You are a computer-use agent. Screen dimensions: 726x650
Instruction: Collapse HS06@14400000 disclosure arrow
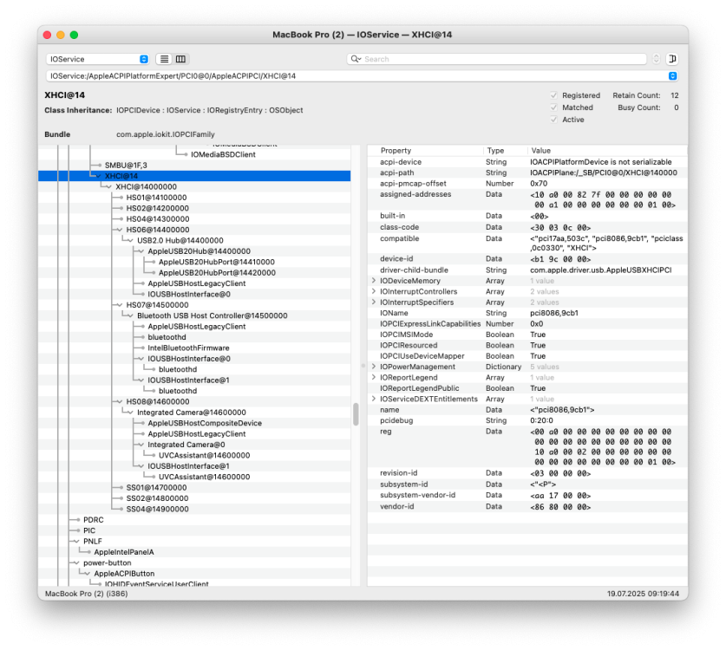pyautogui.click(x=120, y=230)
